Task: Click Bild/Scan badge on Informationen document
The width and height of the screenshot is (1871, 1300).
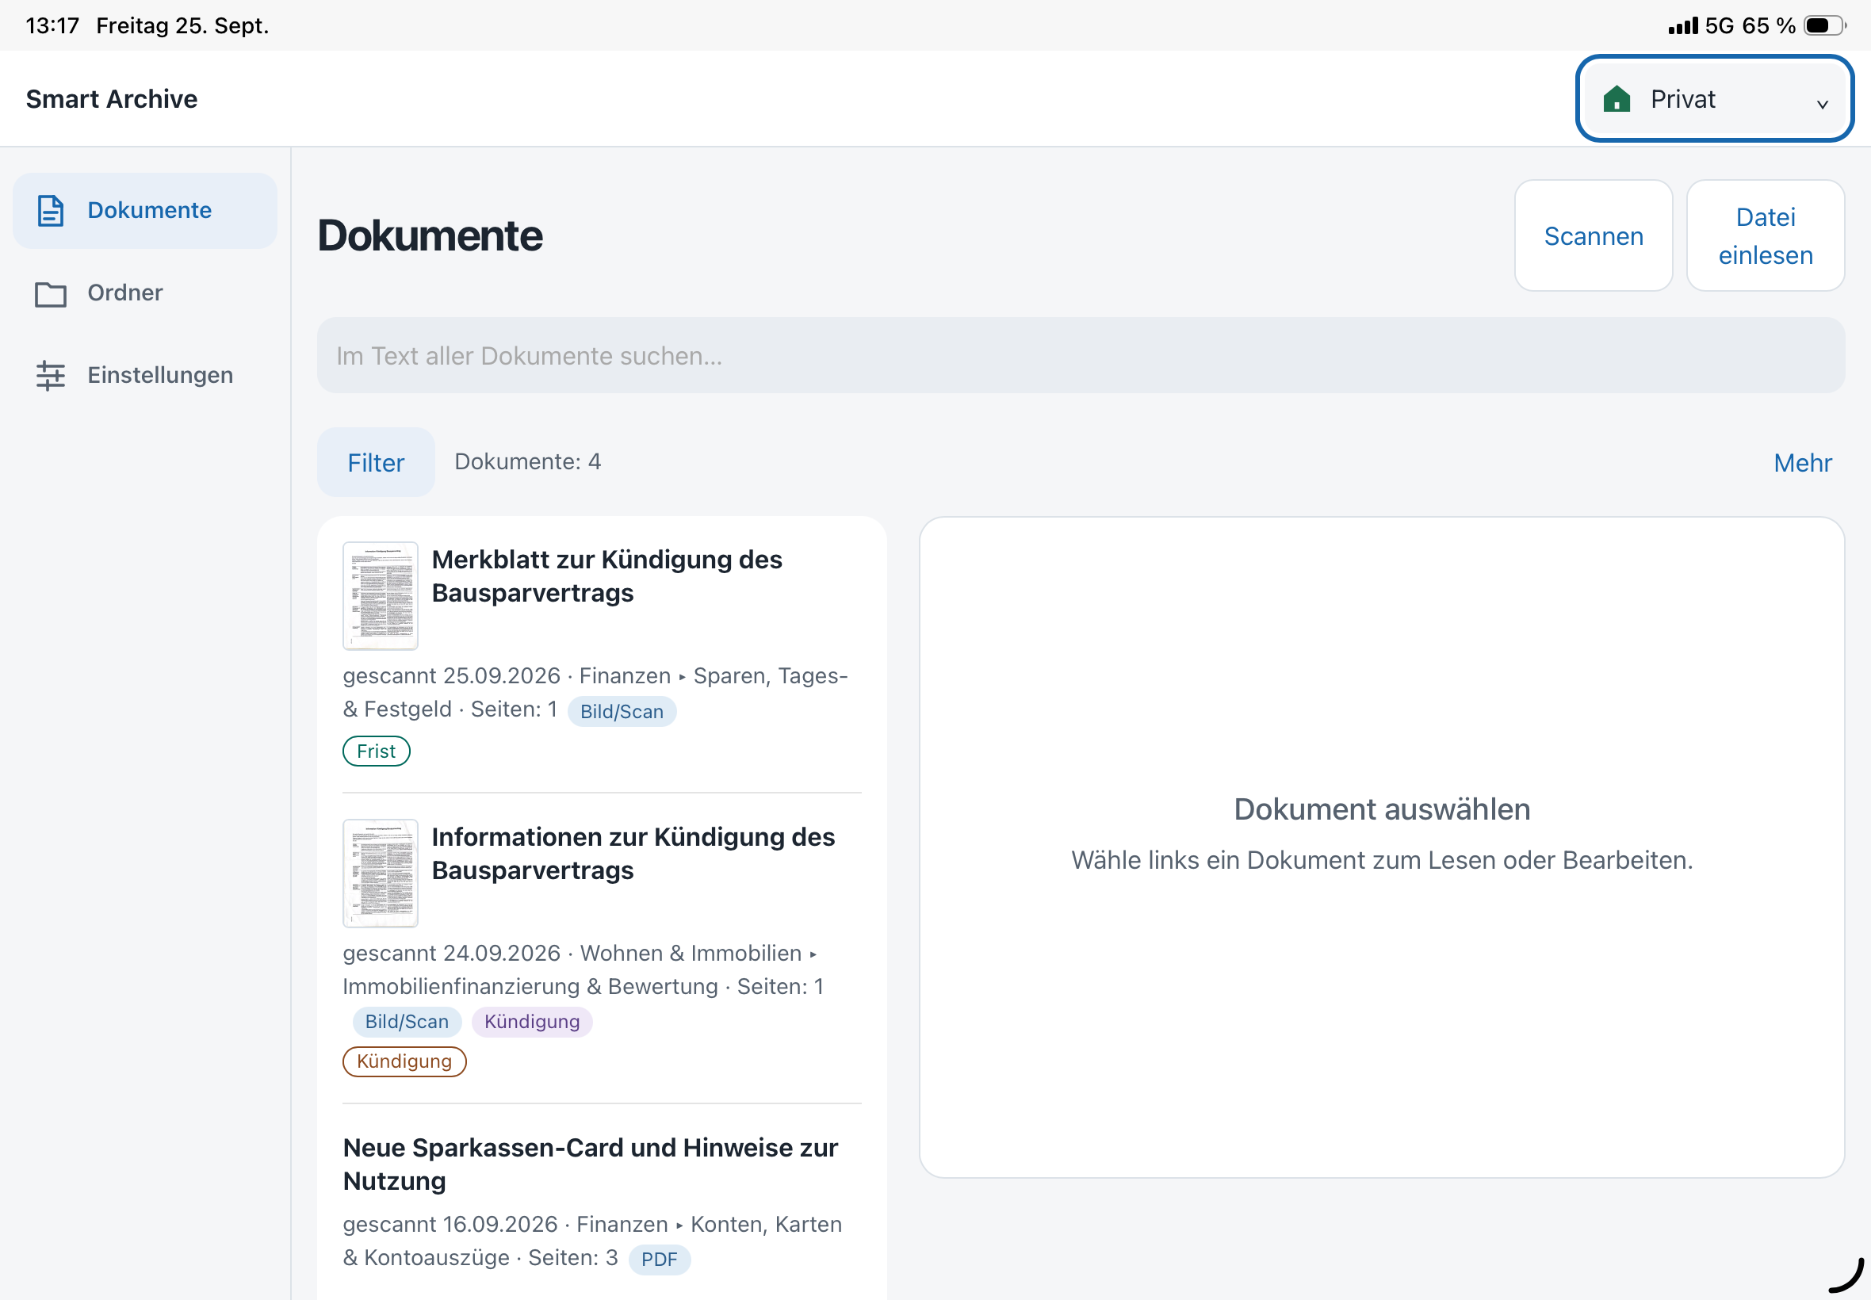Action: (x=407, y=1022)
